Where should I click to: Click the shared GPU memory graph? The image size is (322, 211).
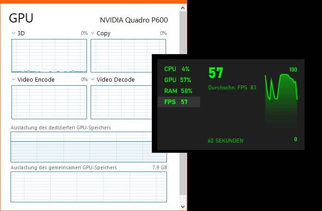click(89, 187)
